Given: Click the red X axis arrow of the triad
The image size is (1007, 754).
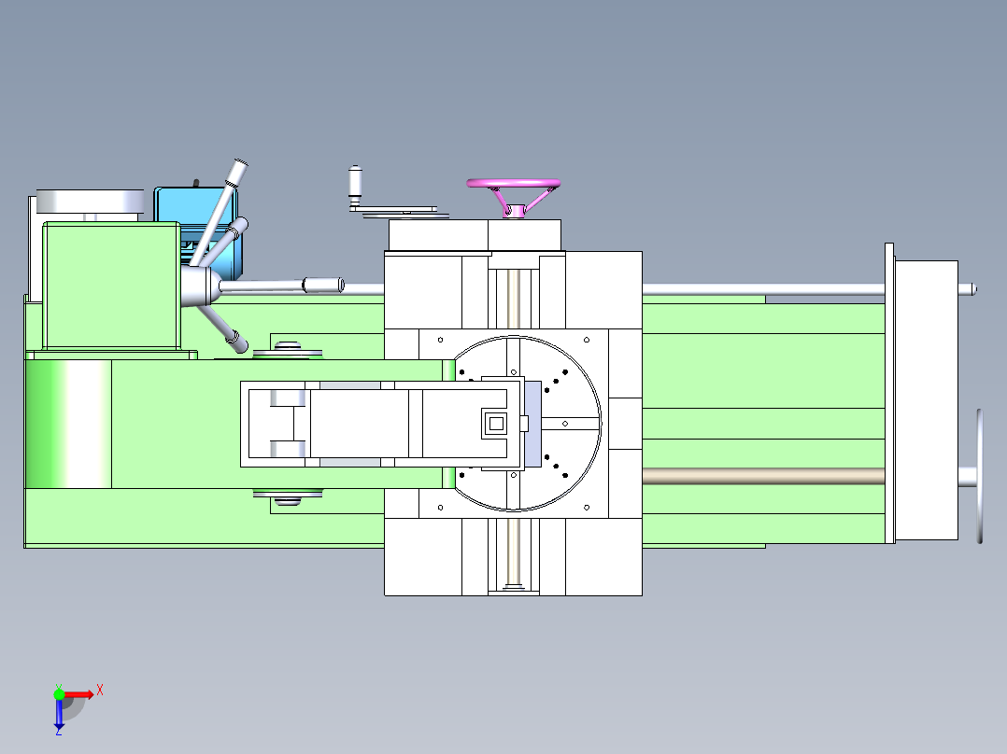Looking at the screenshot, I should coord(79,694).
